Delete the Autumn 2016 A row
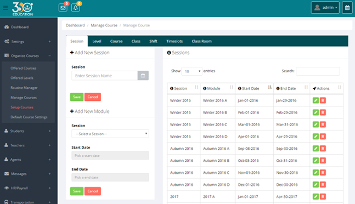The height and width of the screenshot is (204, 355). click(x=323, y=149)
